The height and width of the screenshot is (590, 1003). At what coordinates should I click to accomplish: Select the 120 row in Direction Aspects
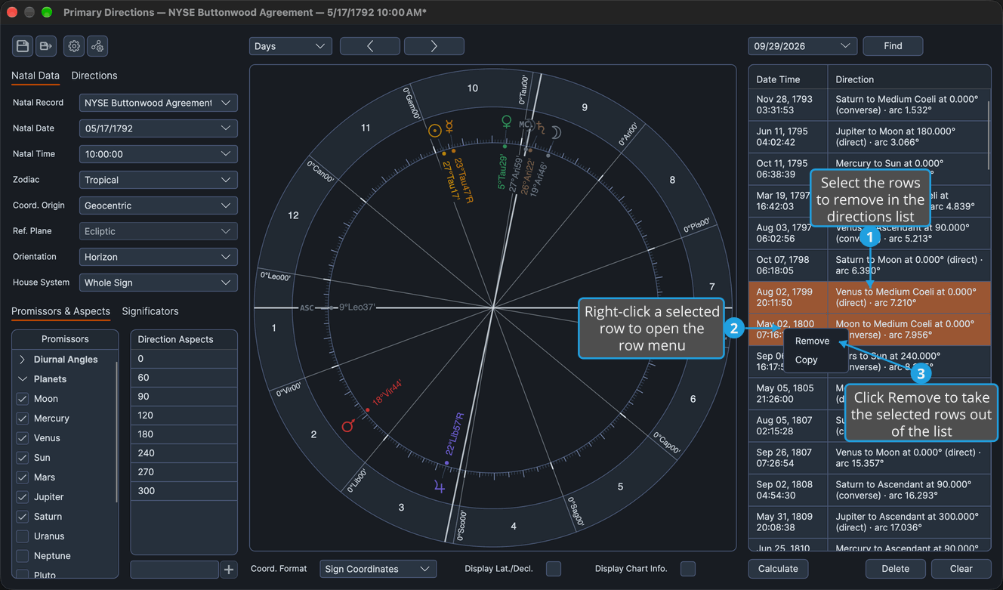[184, 415]
